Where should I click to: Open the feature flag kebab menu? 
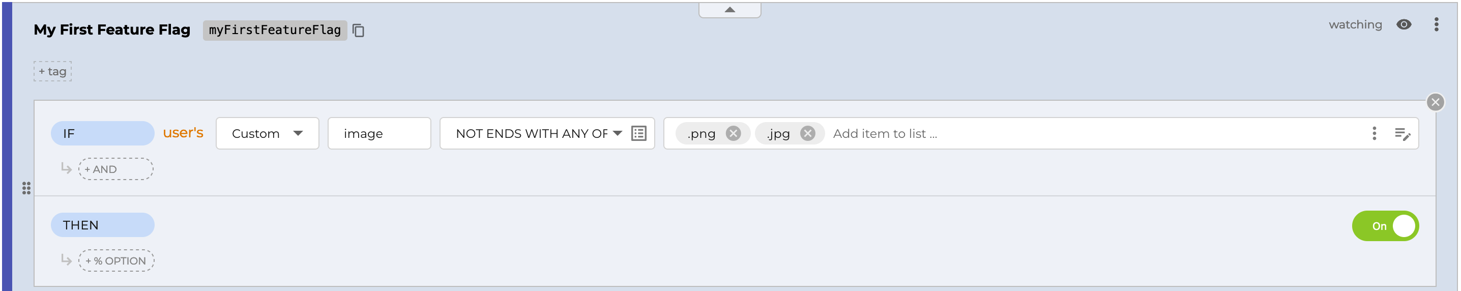point(1436,24)
